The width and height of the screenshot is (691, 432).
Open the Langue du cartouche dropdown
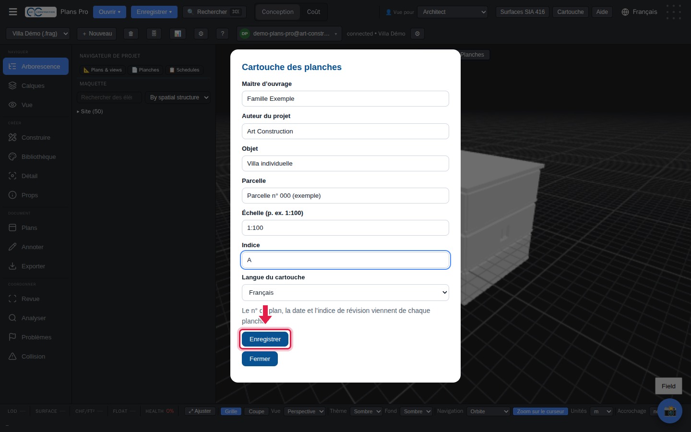click(345, 292)
